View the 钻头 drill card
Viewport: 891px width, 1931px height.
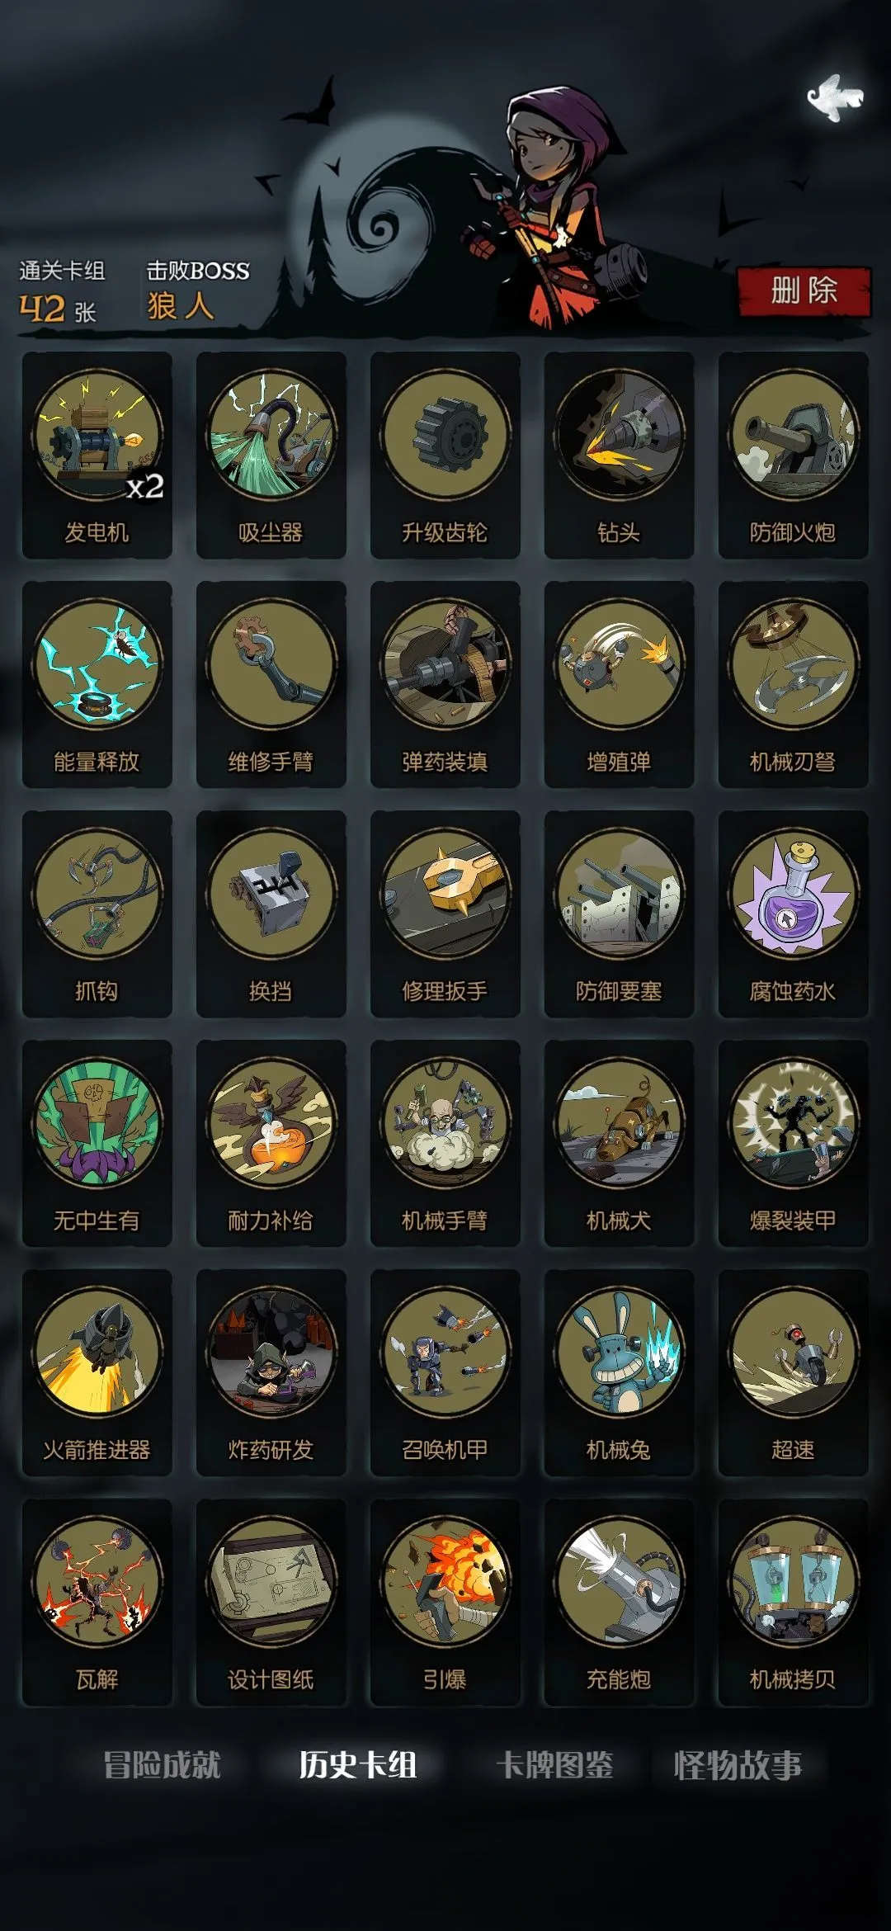619,456
